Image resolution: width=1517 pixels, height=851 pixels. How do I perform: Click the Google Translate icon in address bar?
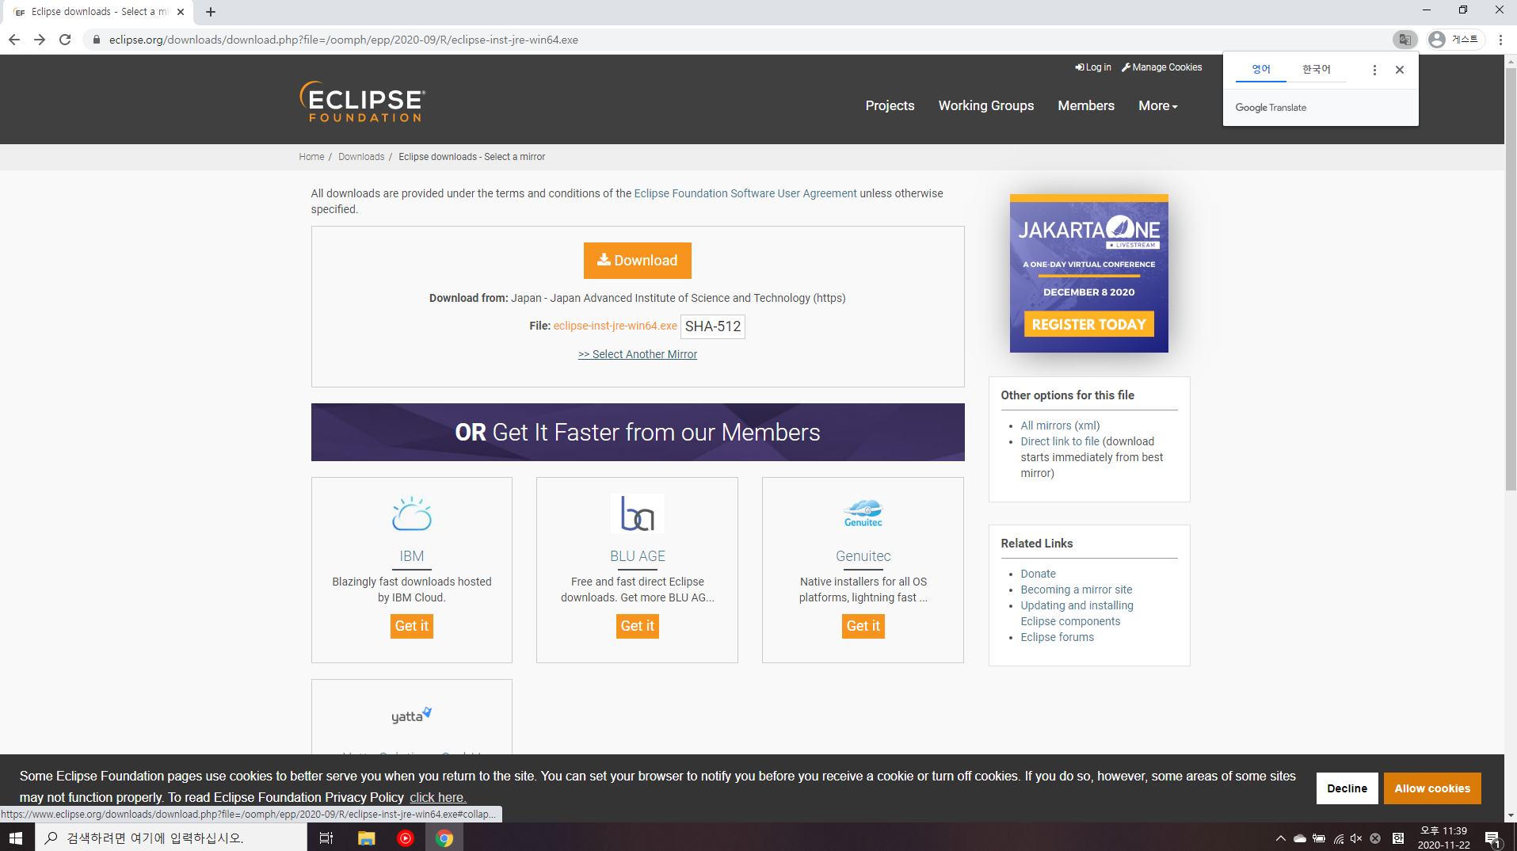[1405, 40]
